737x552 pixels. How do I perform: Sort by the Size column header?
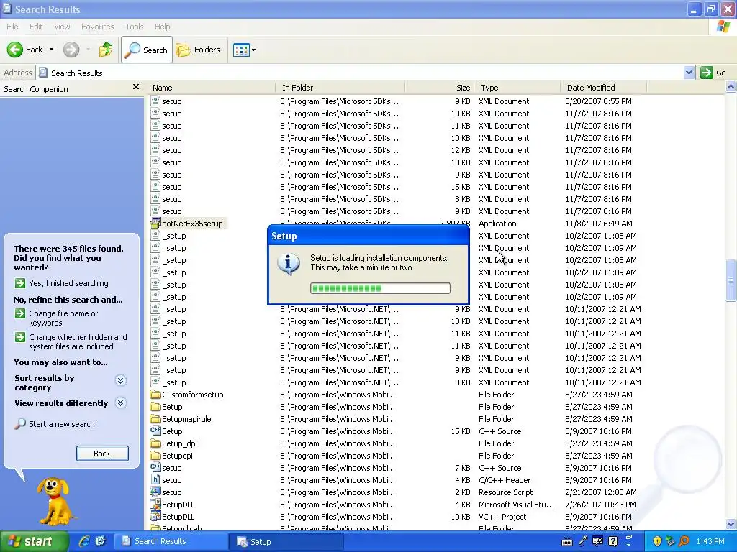click(439, 87)
